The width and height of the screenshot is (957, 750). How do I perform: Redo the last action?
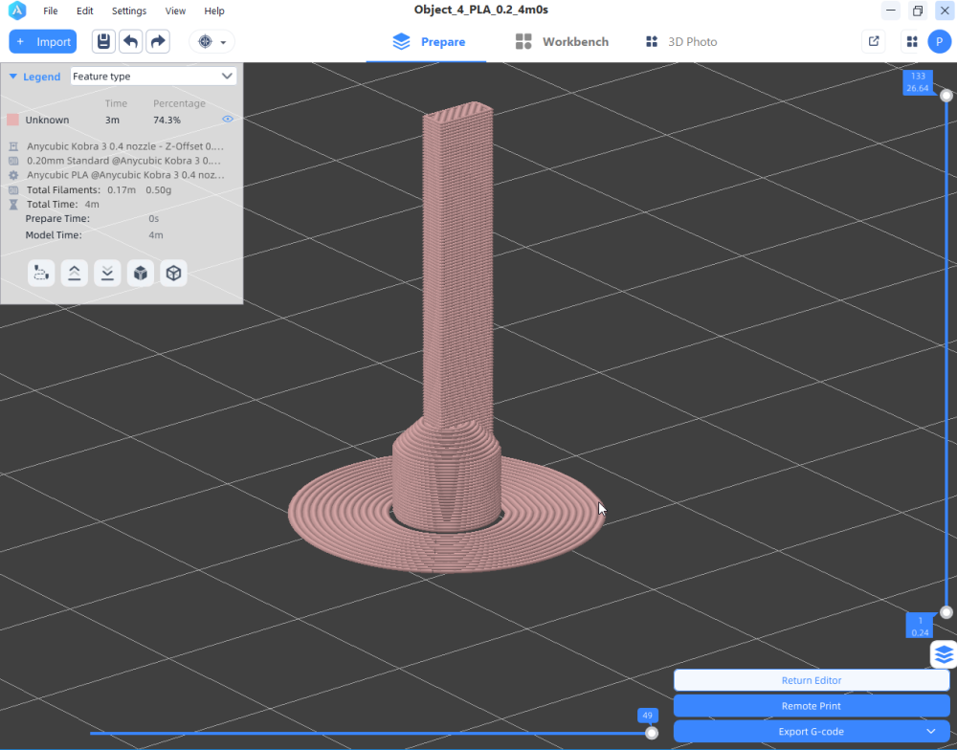pos(158,41)
